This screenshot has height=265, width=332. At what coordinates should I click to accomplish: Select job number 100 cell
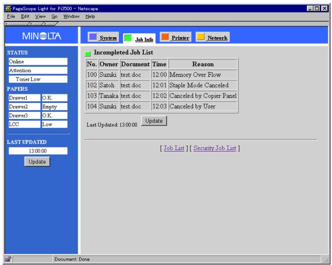pyautogui.click(x=92, y=75)
